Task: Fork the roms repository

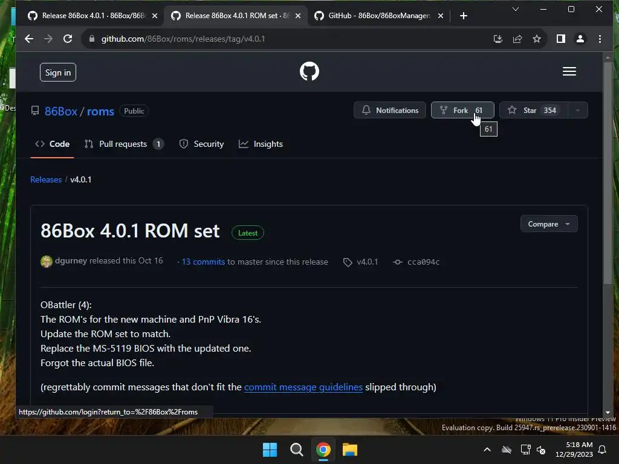Action: [462, 110]
